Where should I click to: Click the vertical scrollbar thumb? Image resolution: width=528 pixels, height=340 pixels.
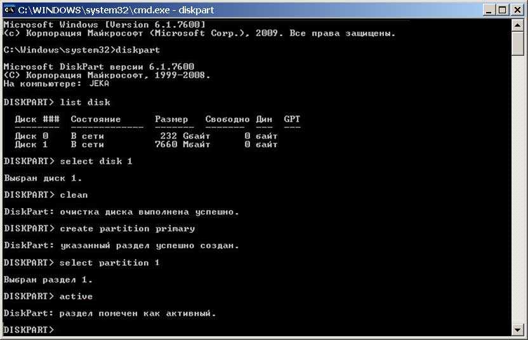pyautogui.click(x=518, y=43)
